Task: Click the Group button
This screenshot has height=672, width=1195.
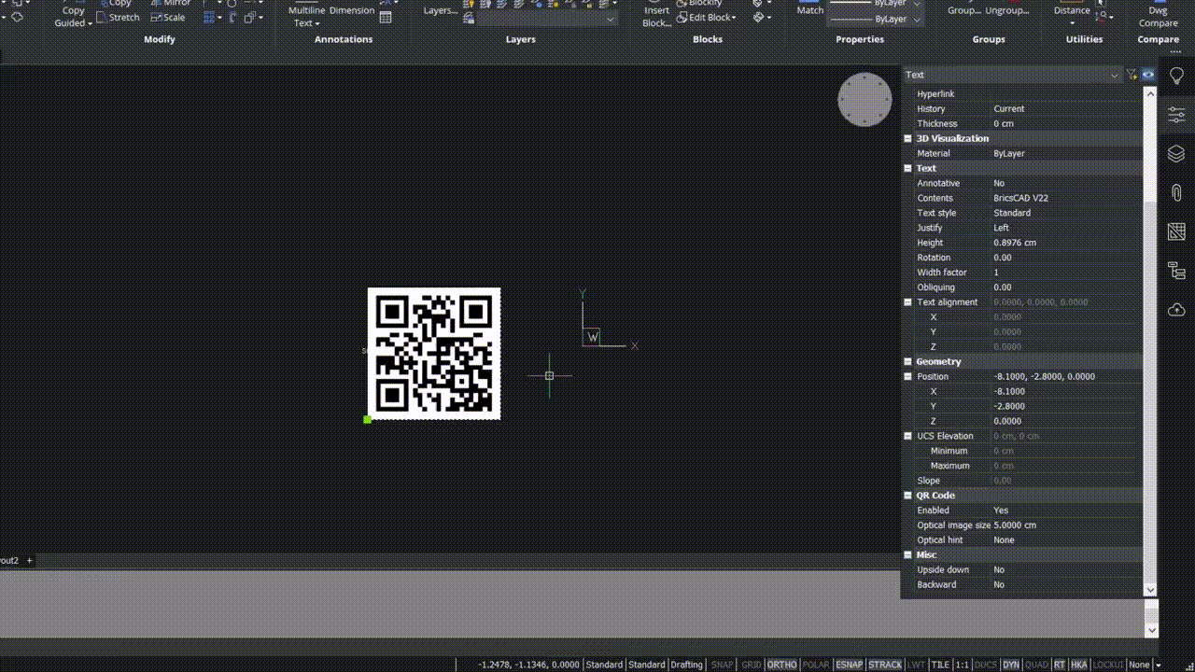Action: click(x=965, y=10)
